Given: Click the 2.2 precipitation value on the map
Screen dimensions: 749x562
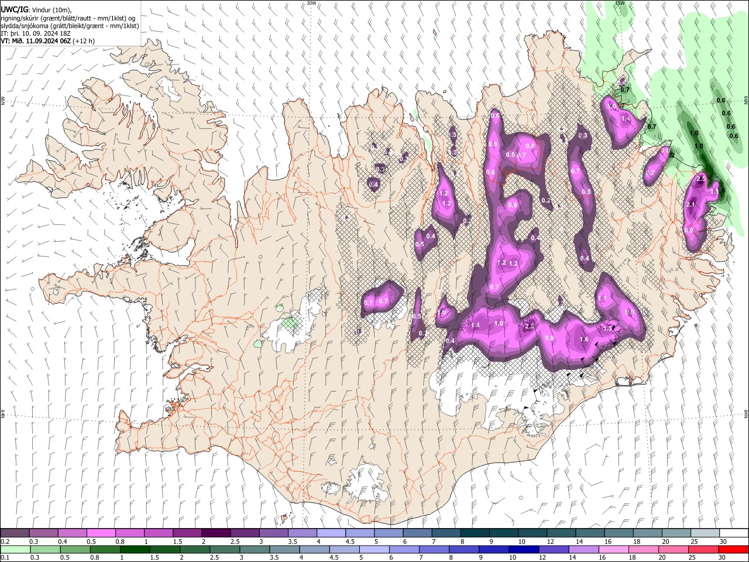Looking at the screenshot, I should [x=530, y=327].
